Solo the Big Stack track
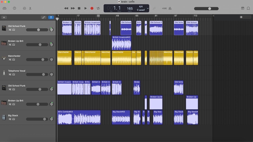Viewport: 253px width, 142px height. 14,119
